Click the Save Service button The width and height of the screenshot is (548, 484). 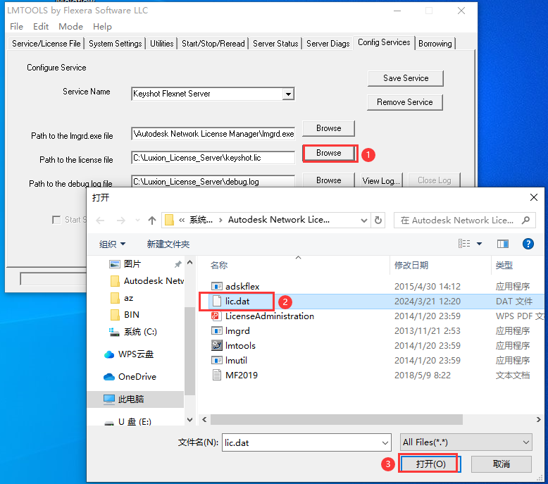pyautogui.click(x=406, y=78)
